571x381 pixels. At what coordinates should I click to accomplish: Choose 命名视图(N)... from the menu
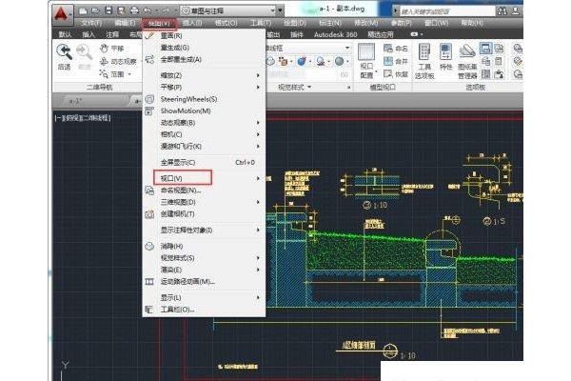pyautogui.click(x=204, y=190)
